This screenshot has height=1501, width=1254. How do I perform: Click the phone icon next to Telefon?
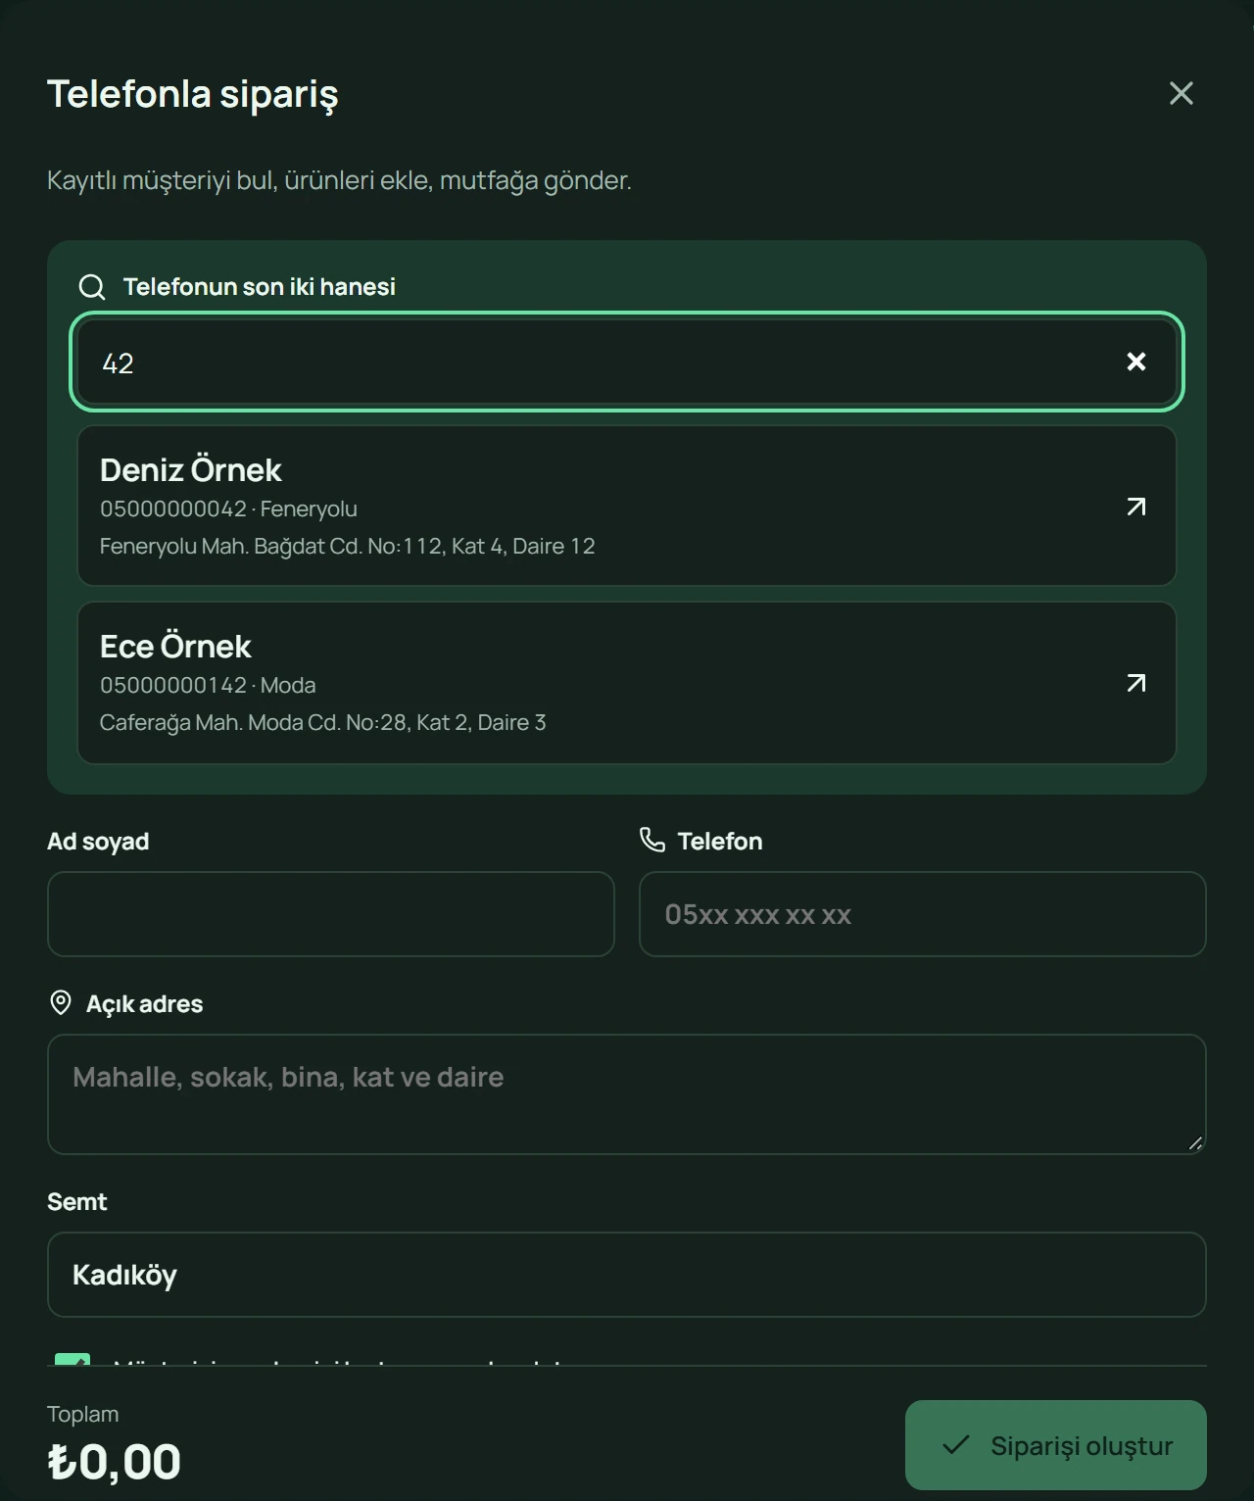click(652, 840)
